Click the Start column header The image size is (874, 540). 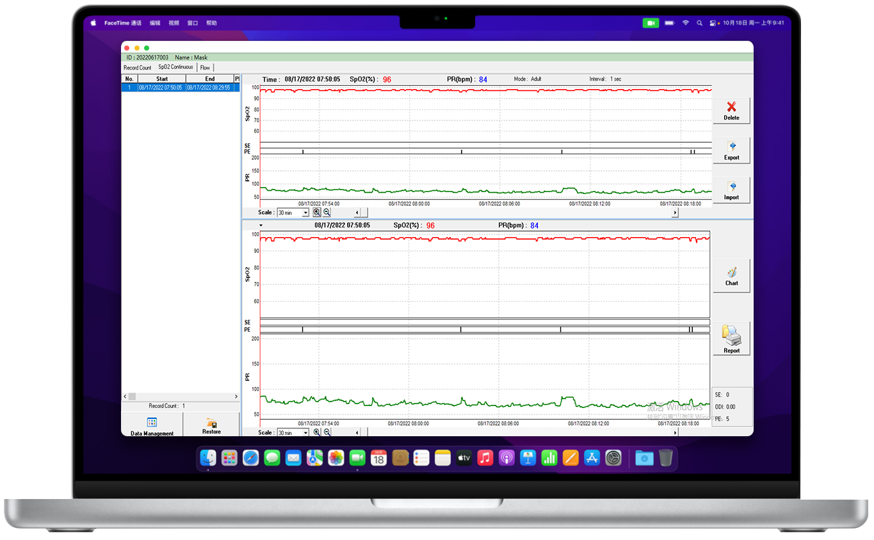[162, 79]
